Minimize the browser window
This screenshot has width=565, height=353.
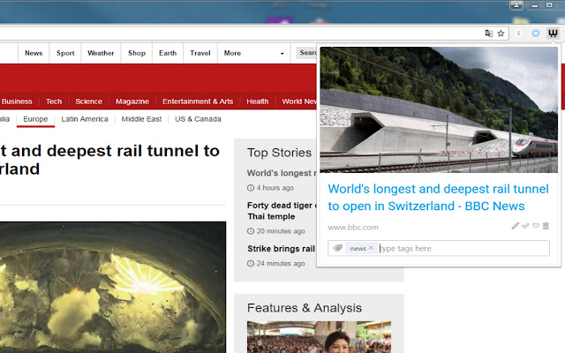[x=535, y=5]
